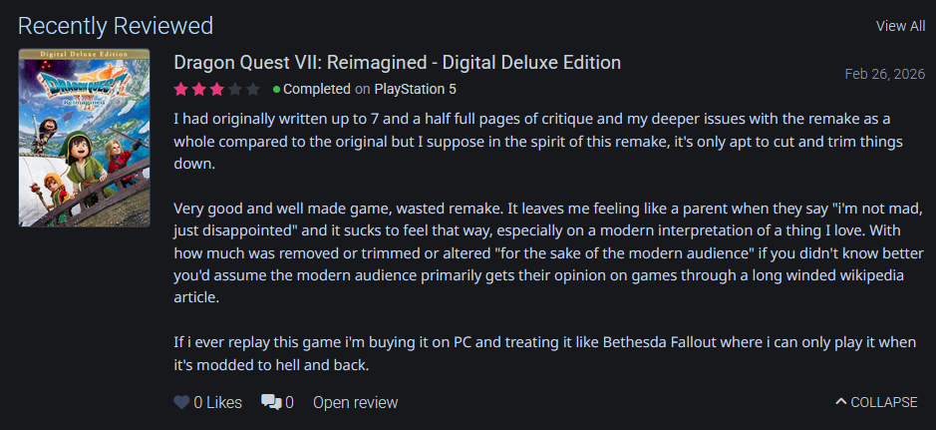The height and width of the screenshot is (430, 936).
Task: Click the "0 Likes" count text
Action: (x=217, y=403)
